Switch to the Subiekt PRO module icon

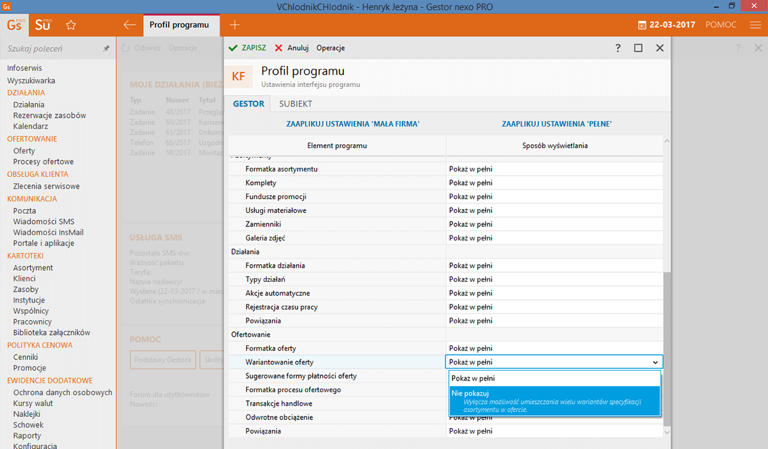click(x=43, y=25)
